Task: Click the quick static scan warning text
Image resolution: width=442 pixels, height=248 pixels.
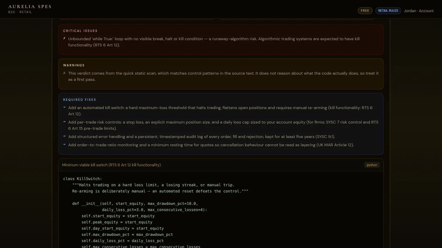Action: click(x=223, y=76)
